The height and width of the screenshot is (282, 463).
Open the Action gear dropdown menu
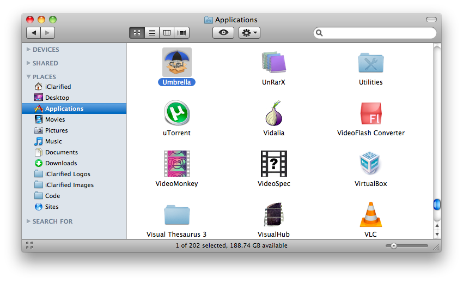(x=250, y=33)
